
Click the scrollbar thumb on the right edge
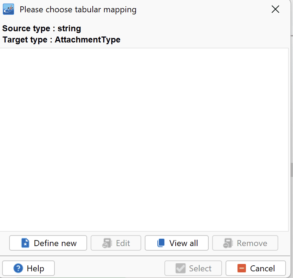point(292,170)
